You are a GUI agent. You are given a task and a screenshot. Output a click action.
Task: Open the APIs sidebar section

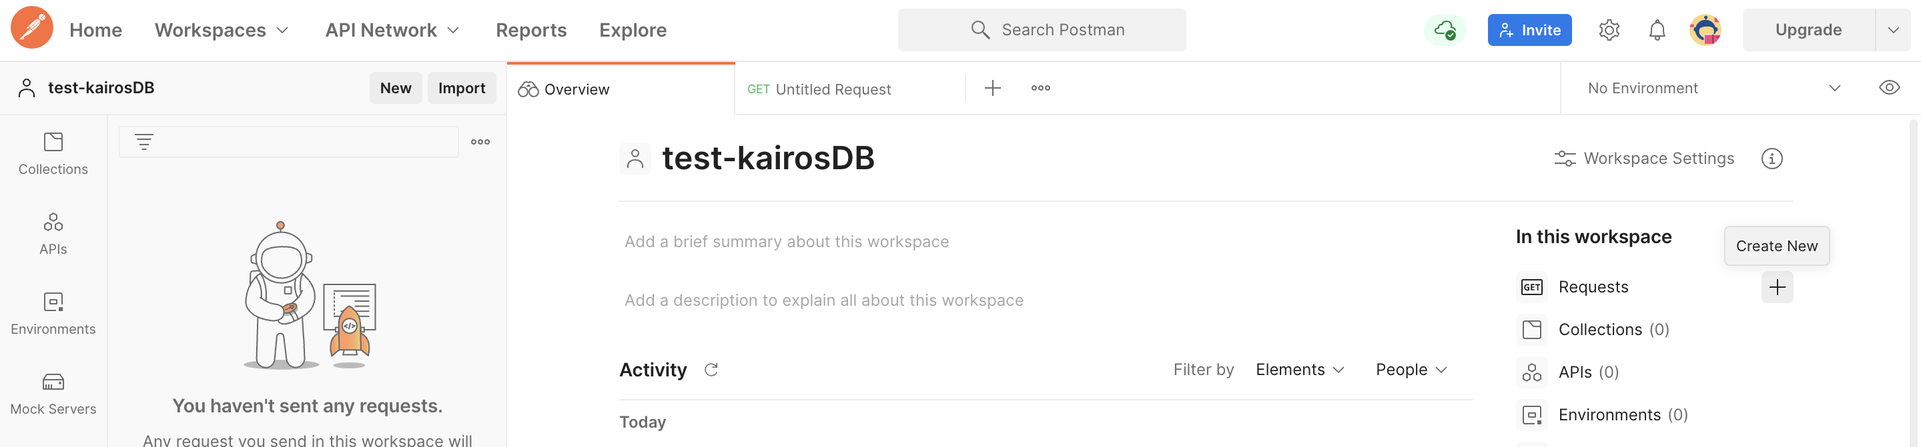53,234
